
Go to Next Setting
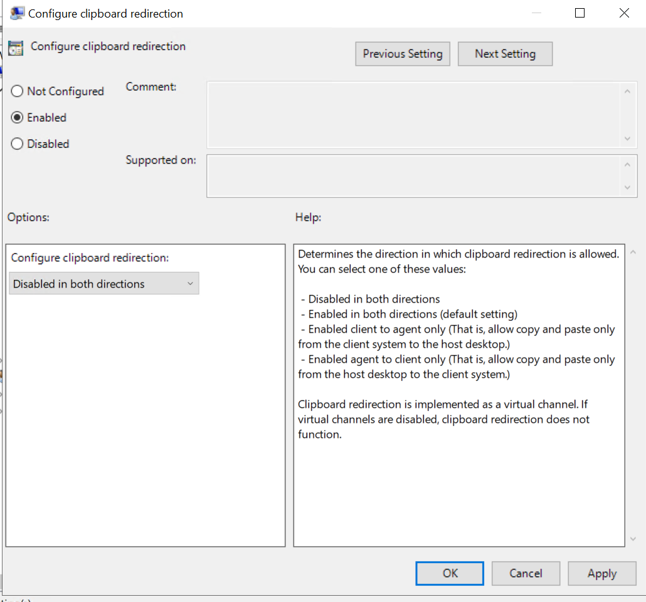tap(505, 54)
